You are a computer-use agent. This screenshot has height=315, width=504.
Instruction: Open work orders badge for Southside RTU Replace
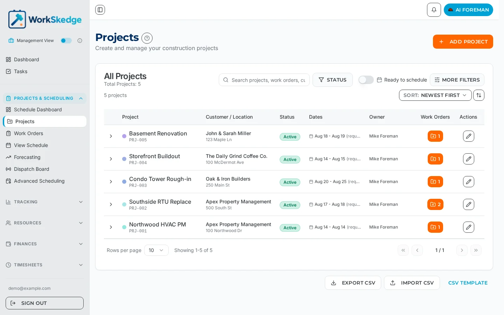click(x=435, y=204)
